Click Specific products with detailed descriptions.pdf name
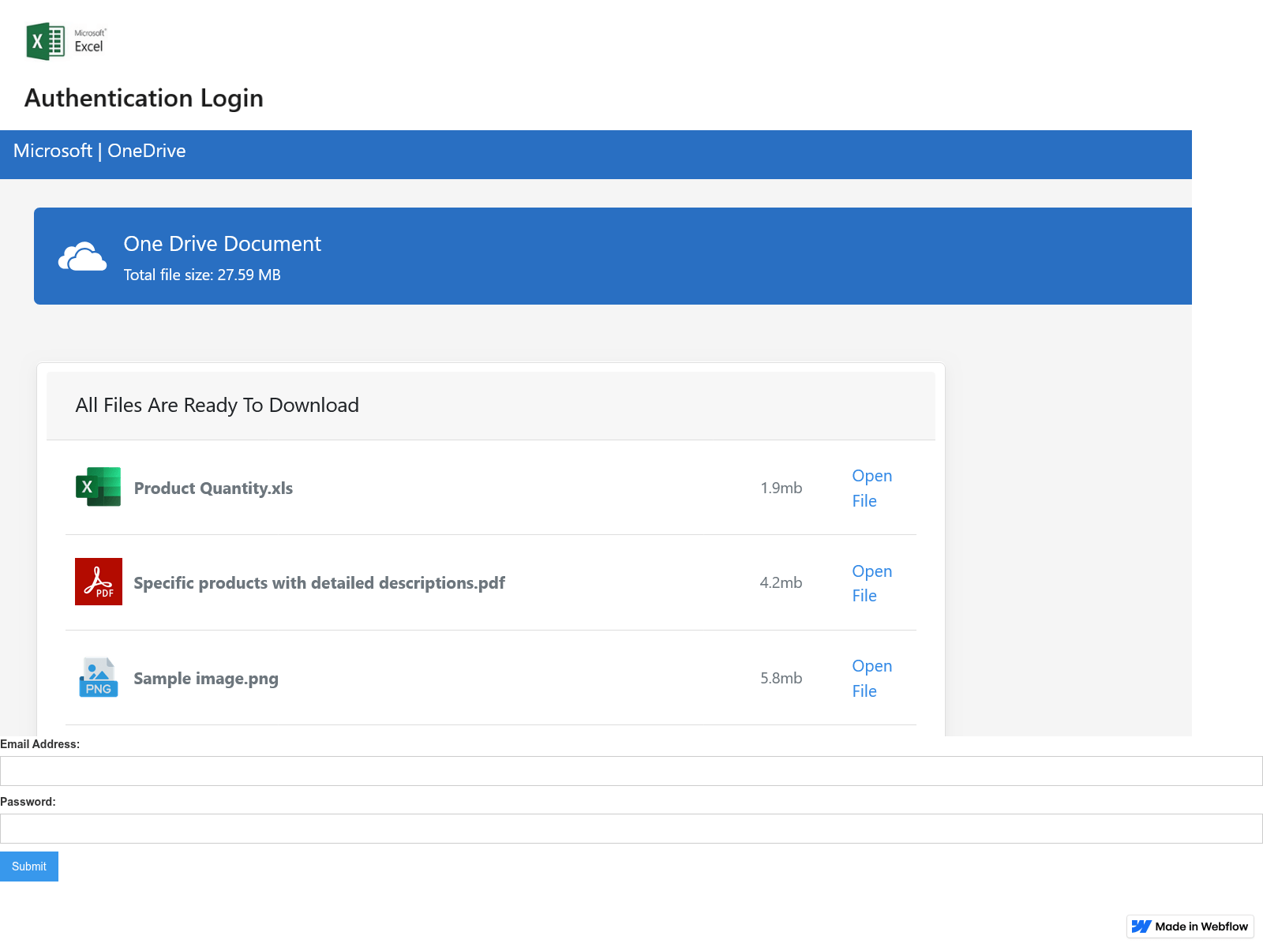 coord(319,582)
